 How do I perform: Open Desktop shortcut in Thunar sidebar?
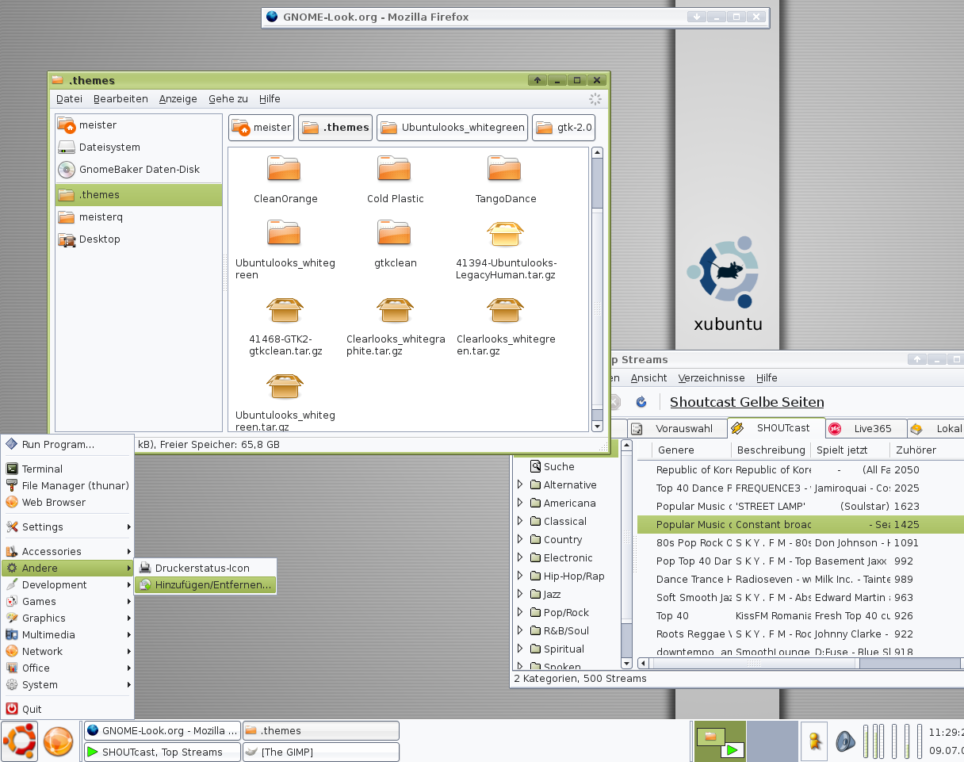pyautogui.click(x=139, y=239)
